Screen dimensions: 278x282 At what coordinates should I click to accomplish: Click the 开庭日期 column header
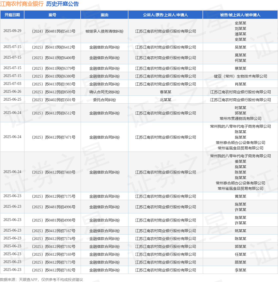12,15
